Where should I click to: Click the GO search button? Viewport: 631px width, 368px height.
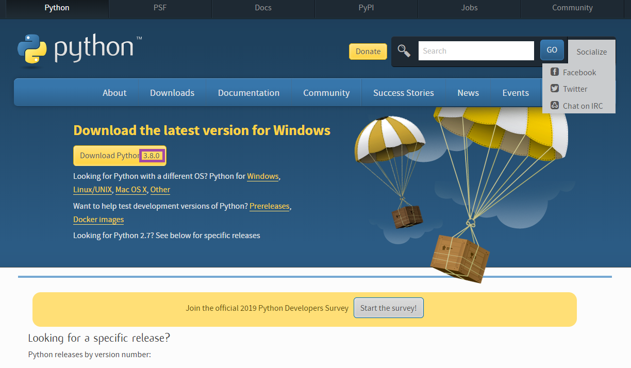click(552, 50)
